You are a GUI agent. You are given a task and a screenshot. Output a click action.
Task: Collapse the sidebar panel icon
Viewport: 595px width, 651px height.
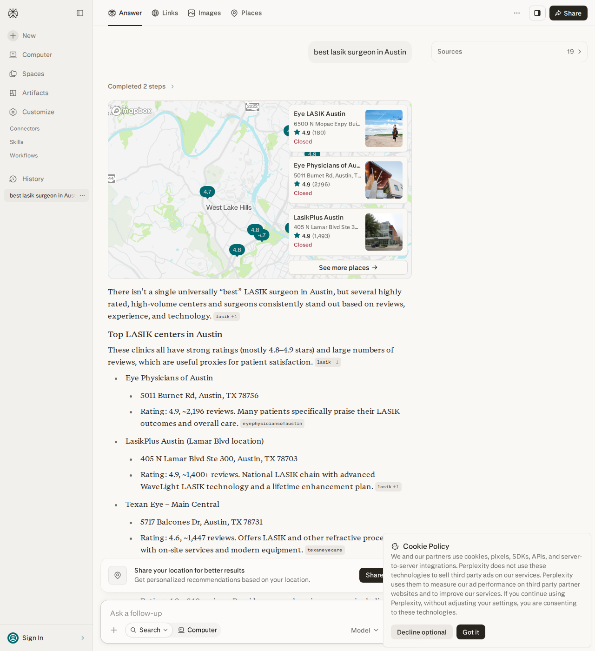click(80, 13)
